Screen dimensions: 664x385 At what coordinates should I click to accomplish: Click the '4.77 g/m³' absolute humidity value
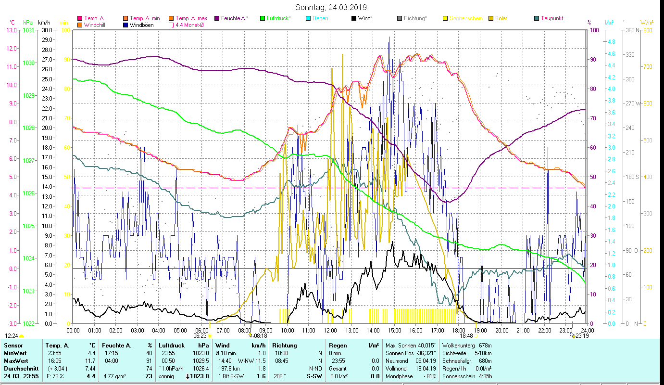click(115, 376)
